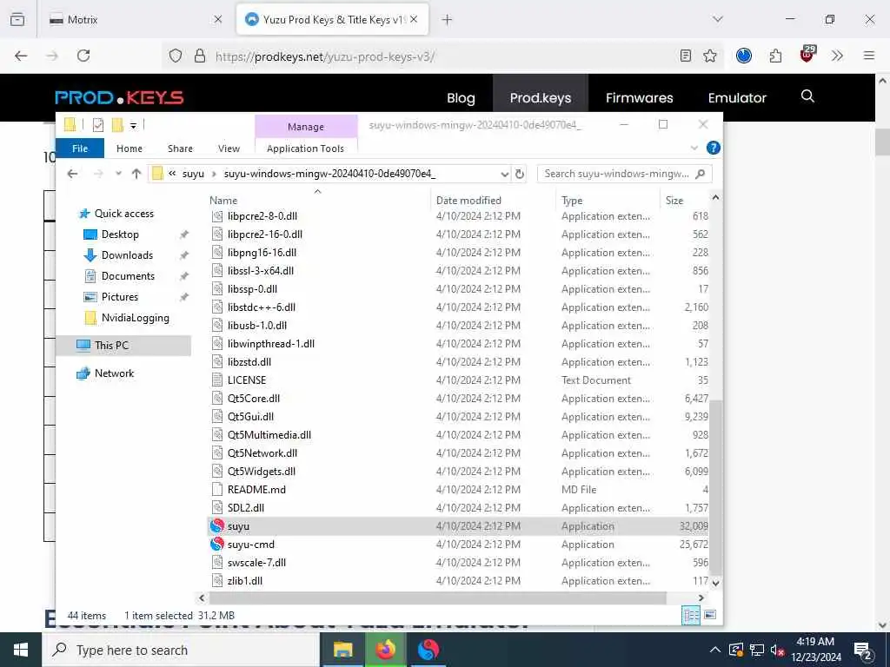
Task: Open the Firefox extensions puzzle icon
Action: click(776, 56)
